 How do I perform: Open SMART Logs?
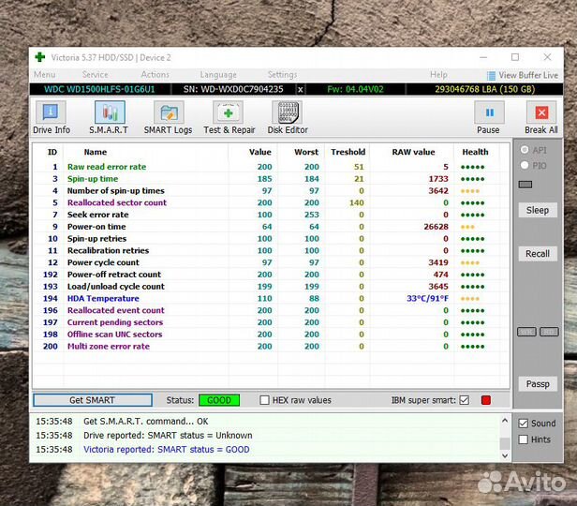169,118
